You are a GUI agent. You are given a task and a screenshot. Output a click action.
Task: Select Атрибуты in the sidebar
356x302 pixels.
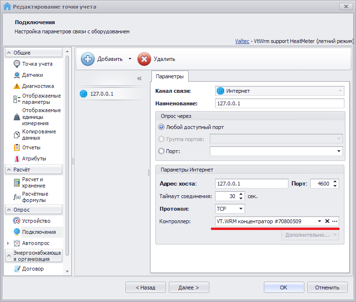click(x=34, y=158)
